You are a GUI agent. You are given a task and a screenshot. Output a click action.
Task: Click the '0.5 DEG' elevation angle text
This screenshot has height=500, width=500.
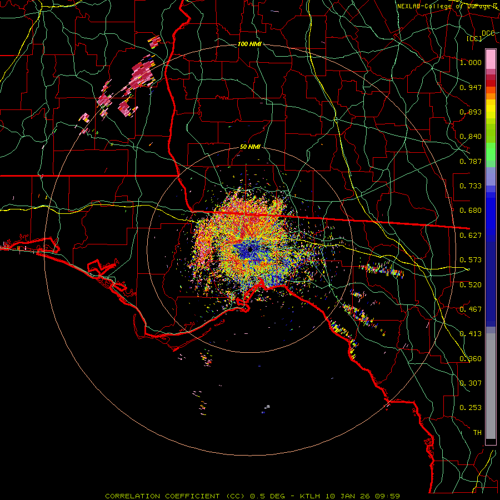pos(267,496)
